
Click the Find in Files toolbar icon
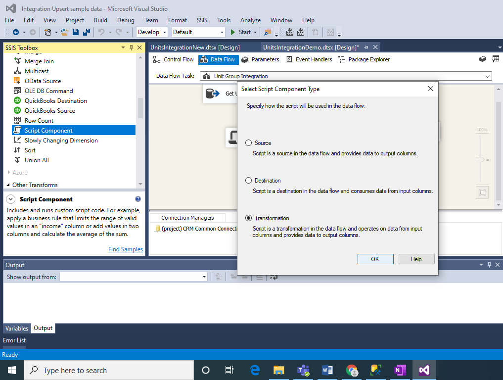tap(267, 32)
